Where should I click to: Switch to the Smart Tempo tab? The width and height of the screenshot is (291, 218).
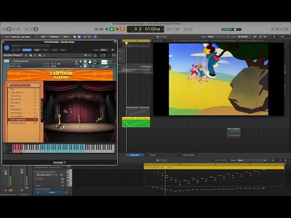pyautogui.click(x=189, y=155)
